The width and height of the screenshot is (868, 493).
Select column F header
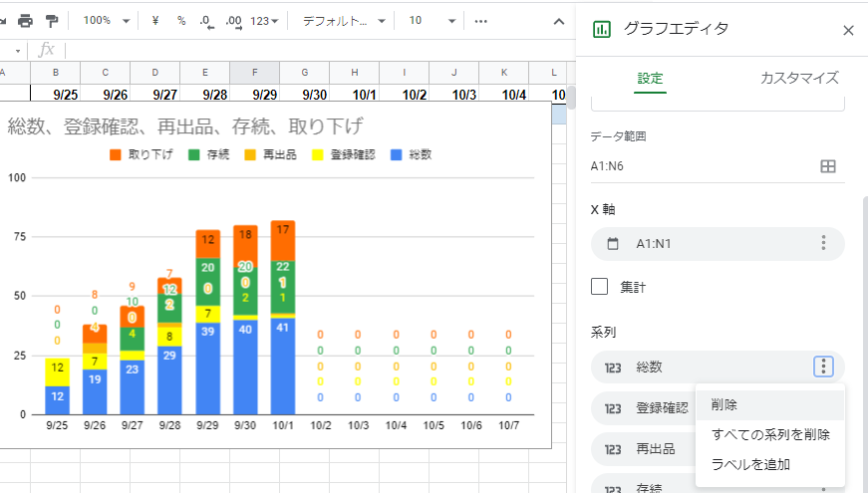tap(255, 73)
